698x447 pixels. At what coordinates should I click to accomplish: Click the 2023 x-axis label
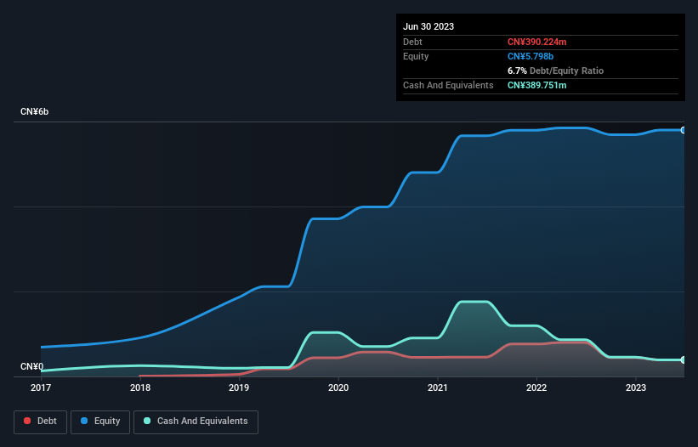click(636, 388)
